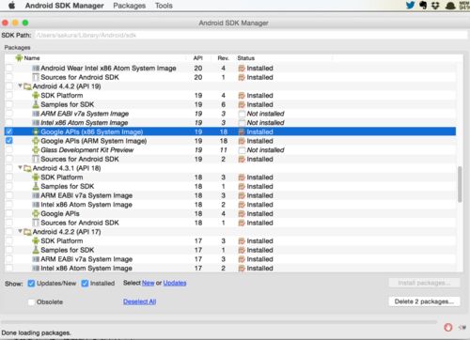470x340 pixels.
Task: Check the SDK Platform API 18 checkbox
Action: point(9,177)
